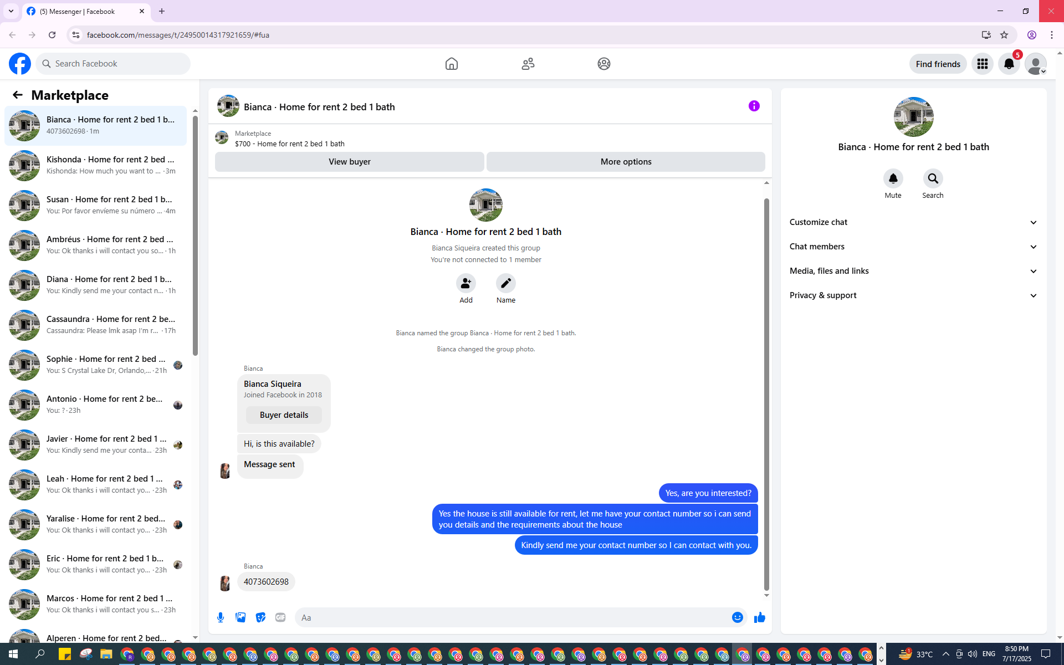Viewport: 1064px width, 665px height.
Task: Open the Groups icon in top navigation
Action: click(604, 64)
